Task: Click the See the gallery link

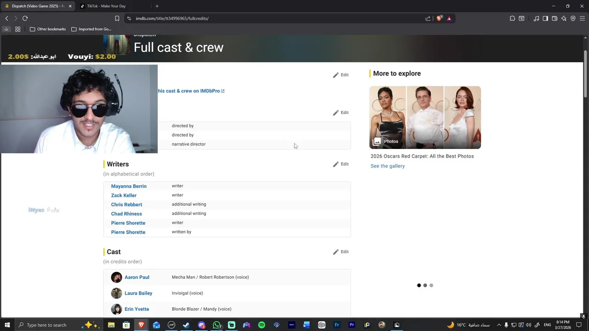Action: click(387, 166)
